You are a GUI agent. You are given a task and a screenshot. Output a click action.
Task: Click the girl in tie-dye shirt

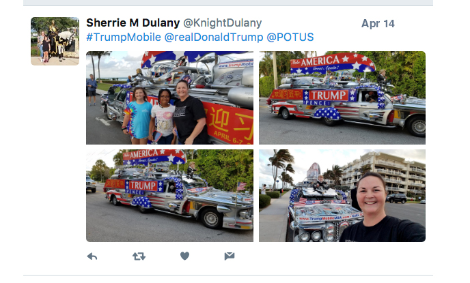(137, 116)
